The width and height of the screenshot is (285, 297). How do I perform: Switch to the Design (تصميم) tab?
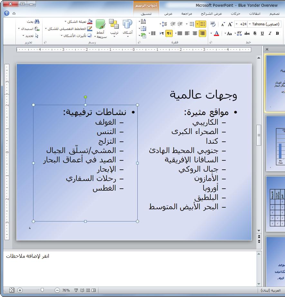tap(275, 14)
